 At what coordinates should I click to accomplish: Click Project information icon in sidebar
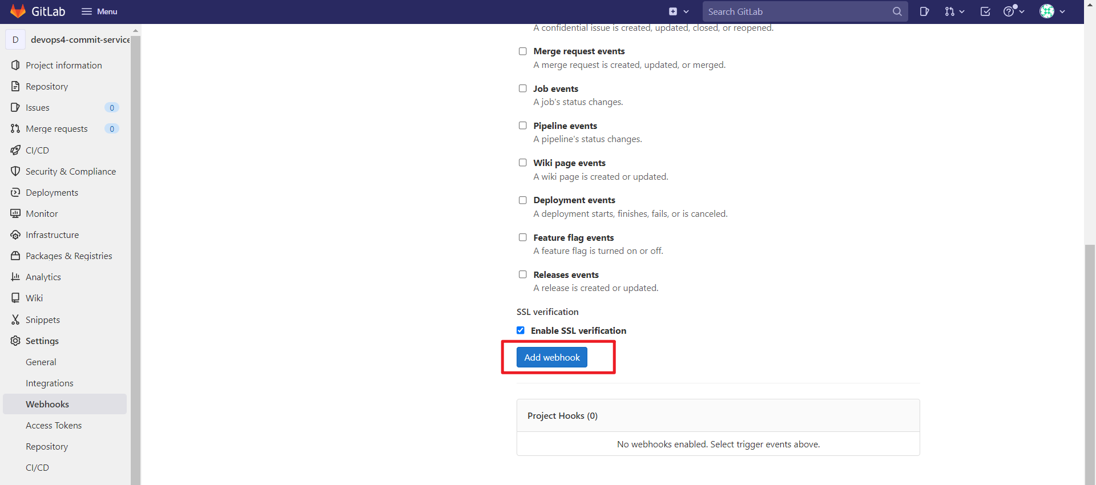(15, 65)
